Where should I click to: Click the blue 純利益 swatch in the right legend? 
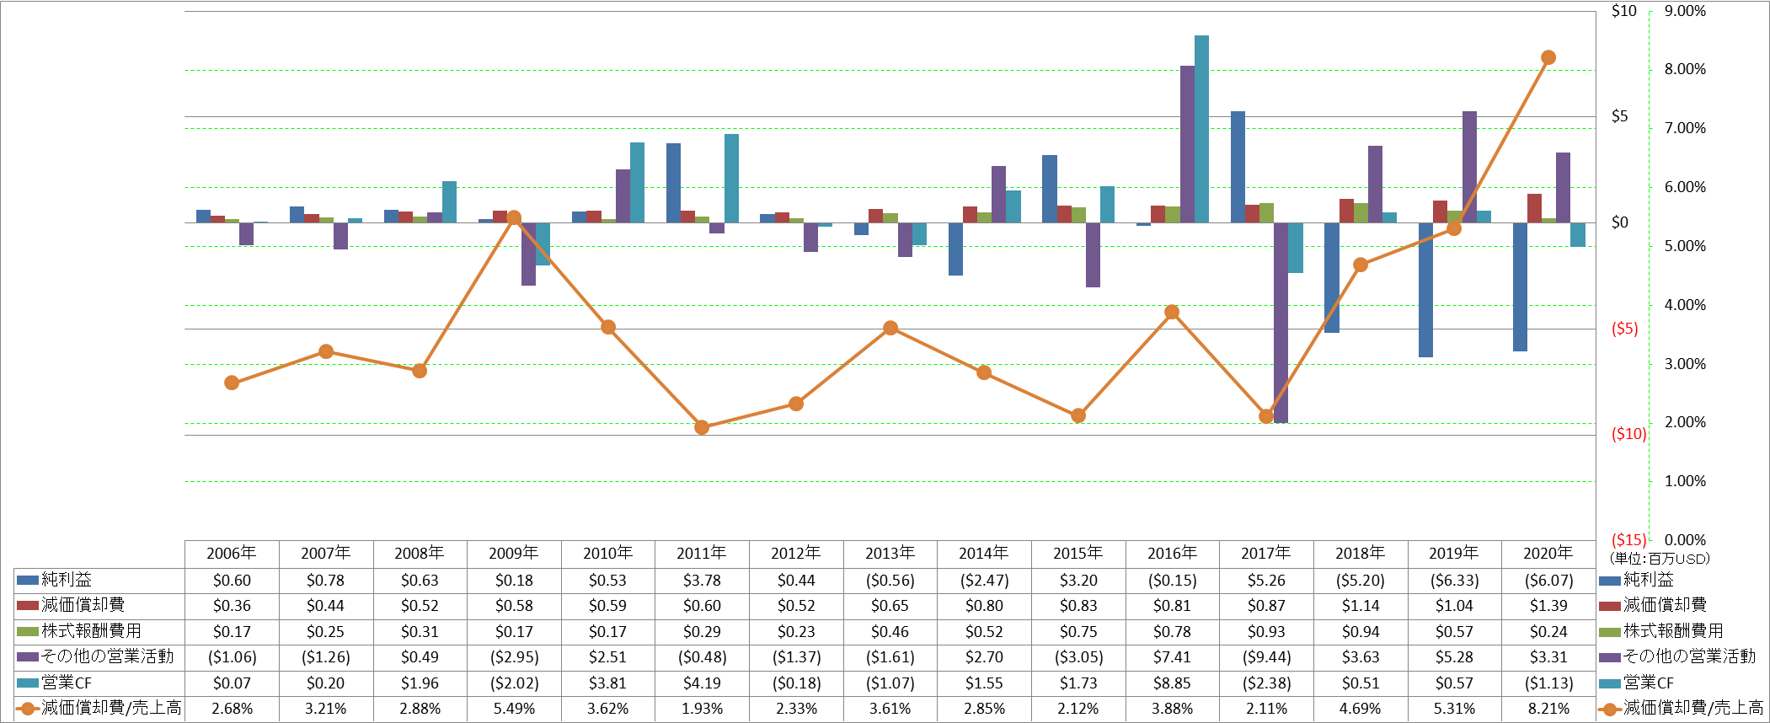1610,580
